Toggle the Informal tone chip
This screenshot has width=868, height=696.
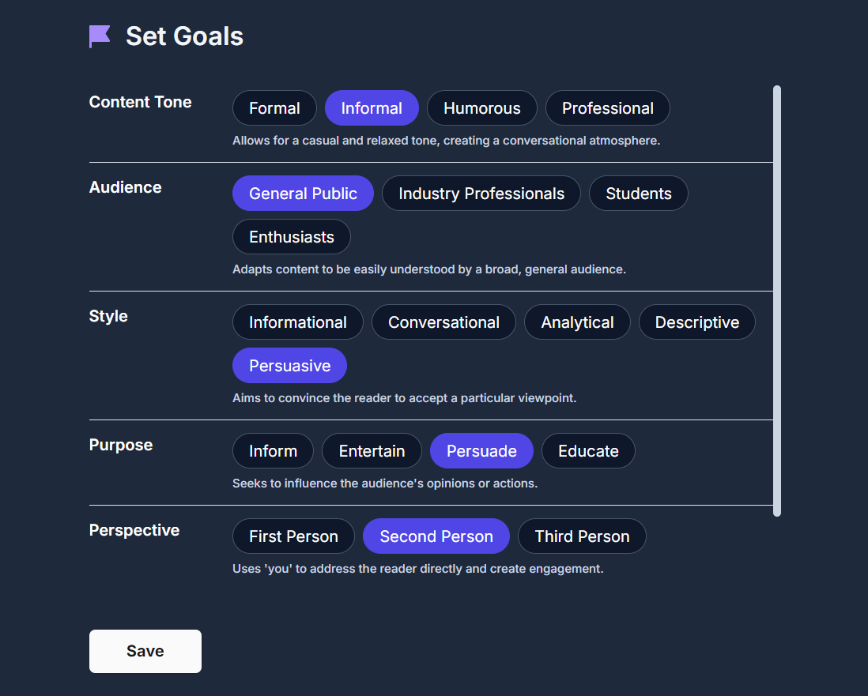[x=372, y=108]
